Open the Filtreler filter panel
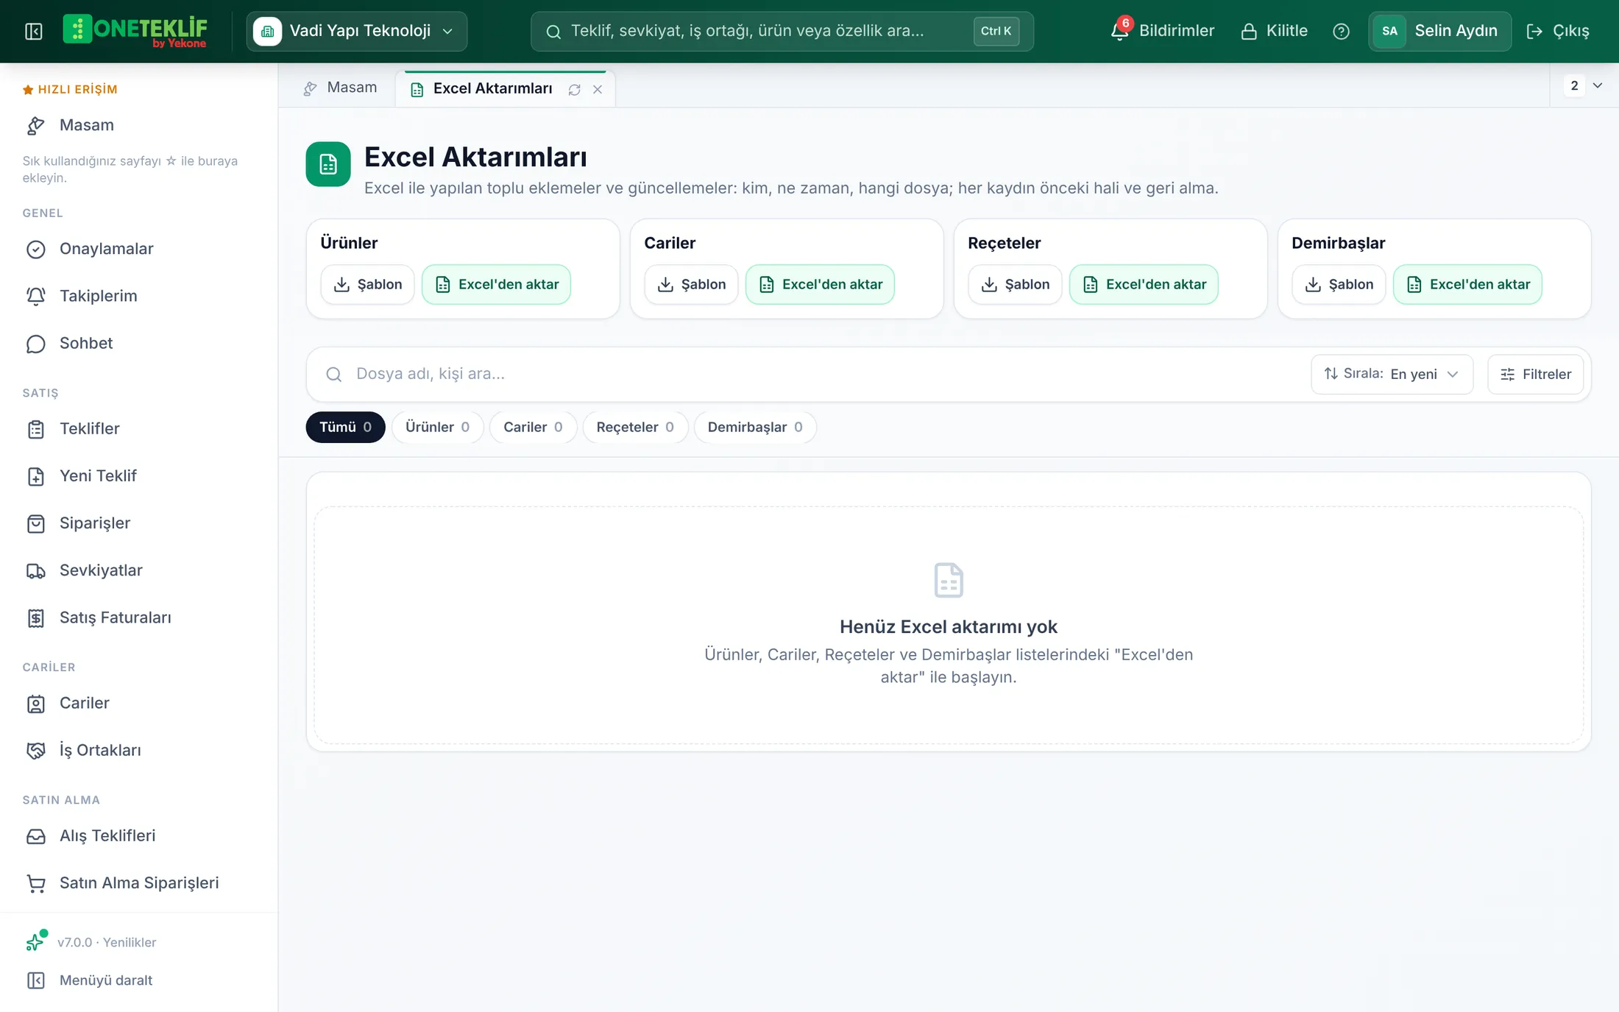1619x1012 pixels. (1536, 374)
